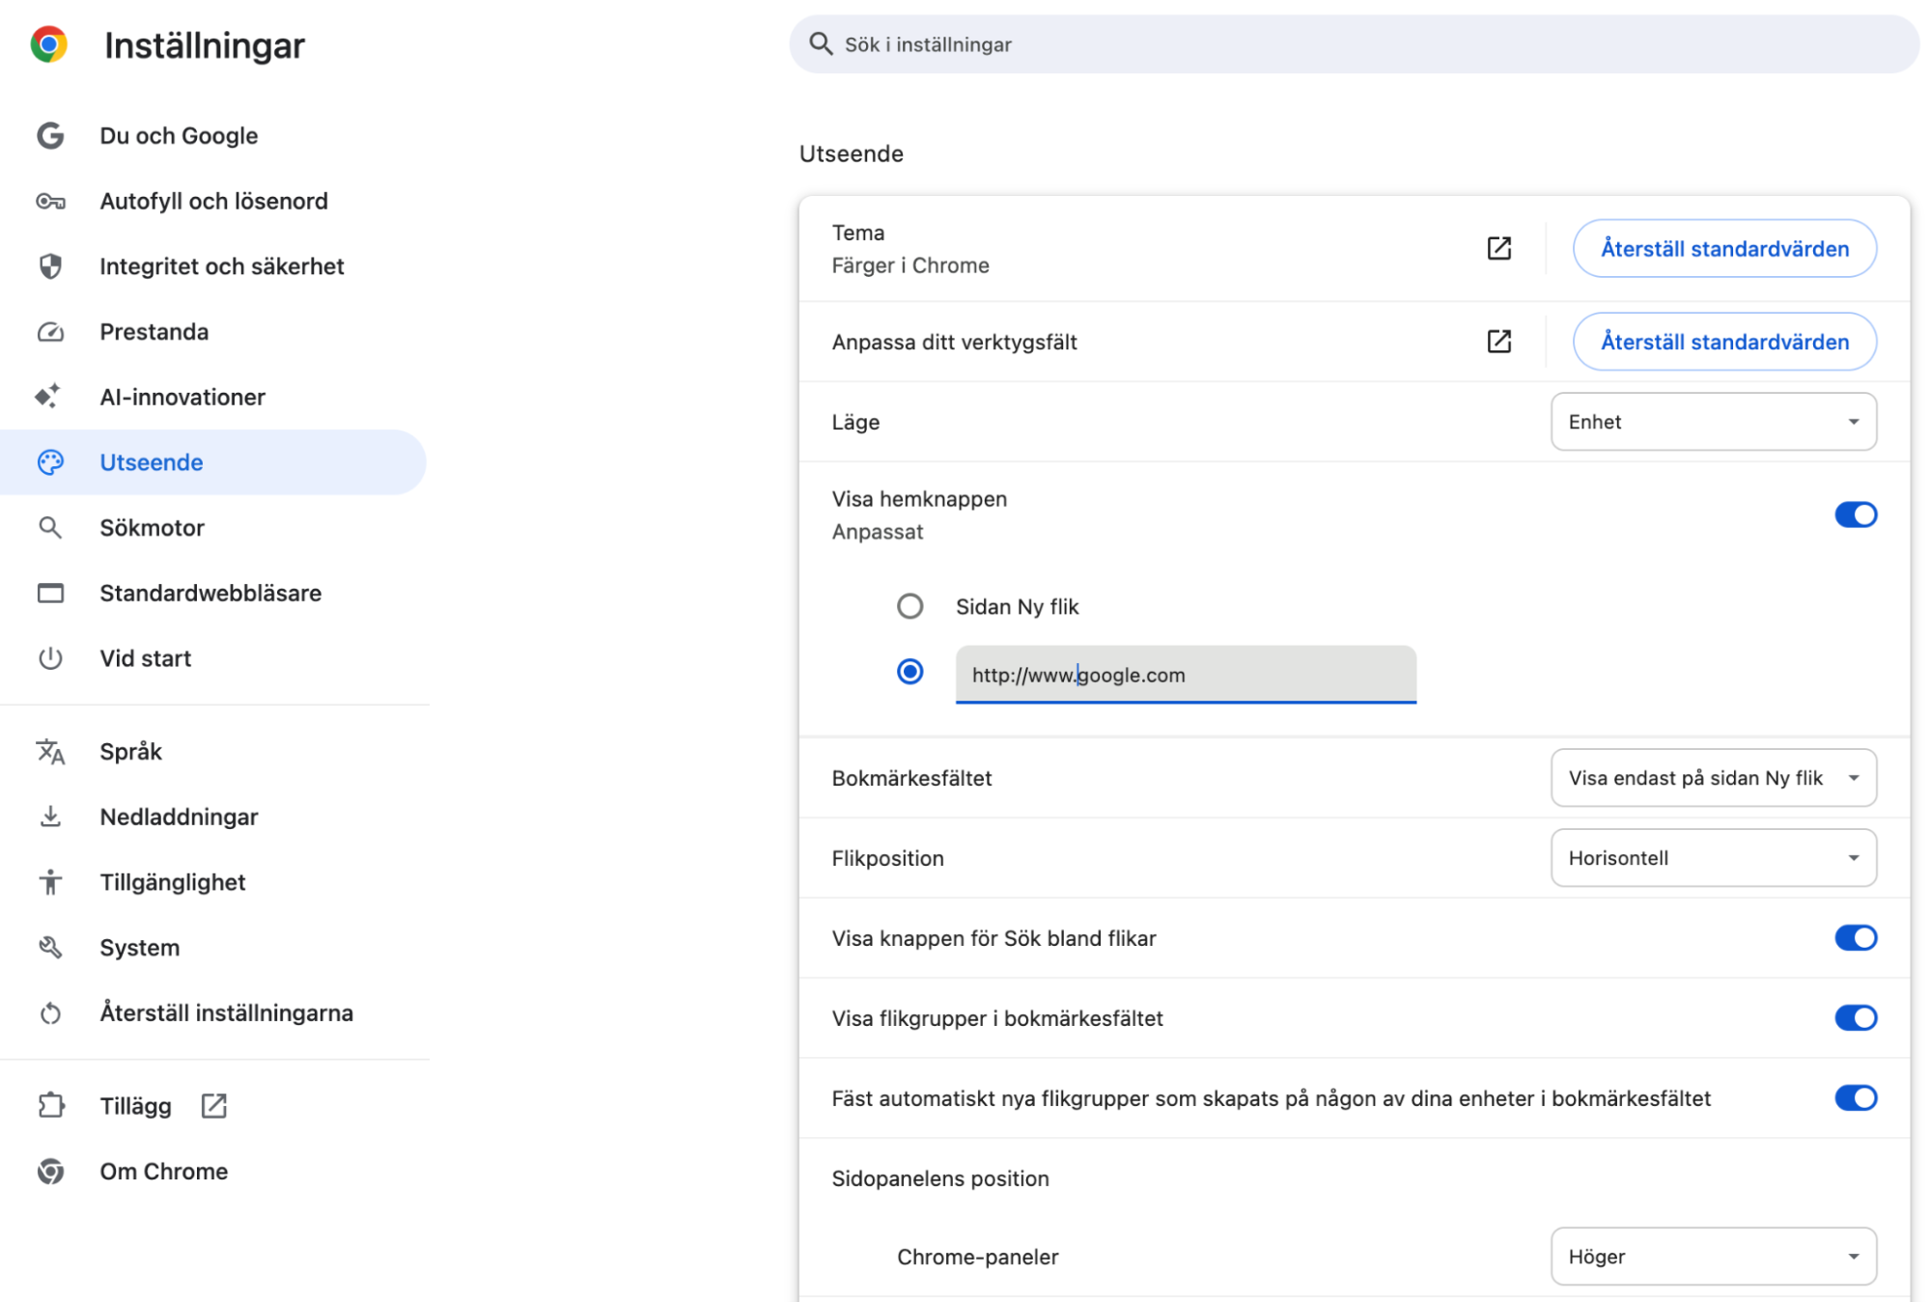Open the Flikposition dropdown showing Horisontell
The height and width of the screenshot is (1302, 1930).
coord(1713,858)
